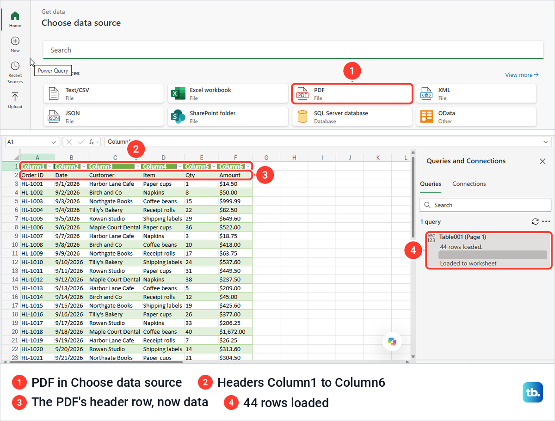
Task: Click the Upload arrow icon
Action: click(x=15, y=97)
